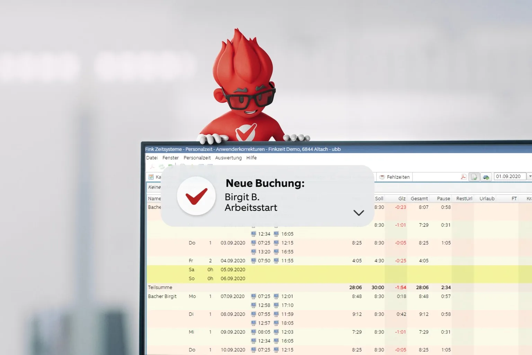Viewport: 532px width, 355px height.
Task: Click the booking terminal icon beside 07:50
Action: (254, 261)
